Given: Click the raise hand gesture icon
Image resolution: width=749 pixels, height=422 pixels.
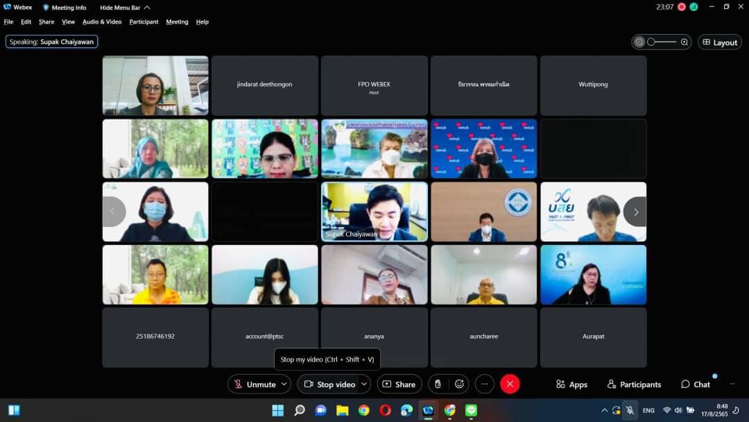Looking at the screenshot, I should tap(438, 384).
